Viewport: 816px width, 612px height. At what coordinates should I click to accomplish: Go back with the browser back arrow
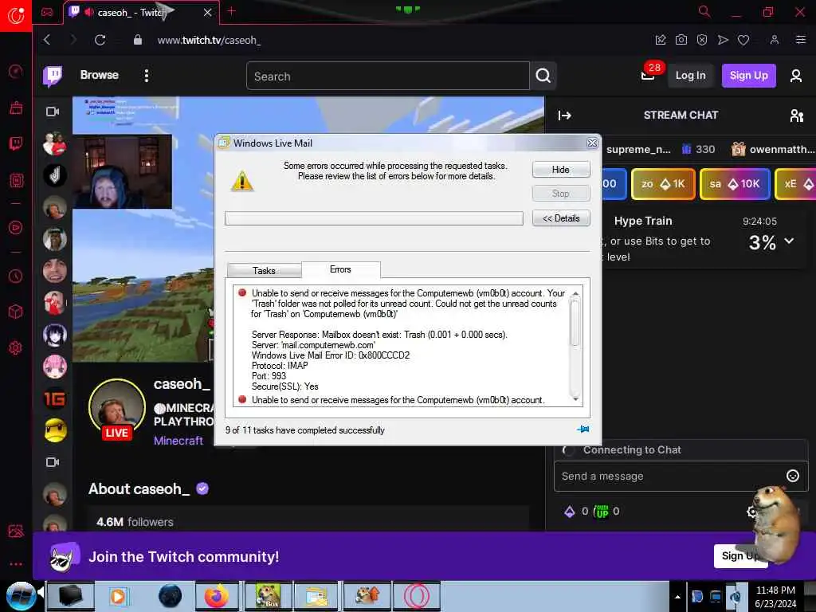[x=47, y=40]
